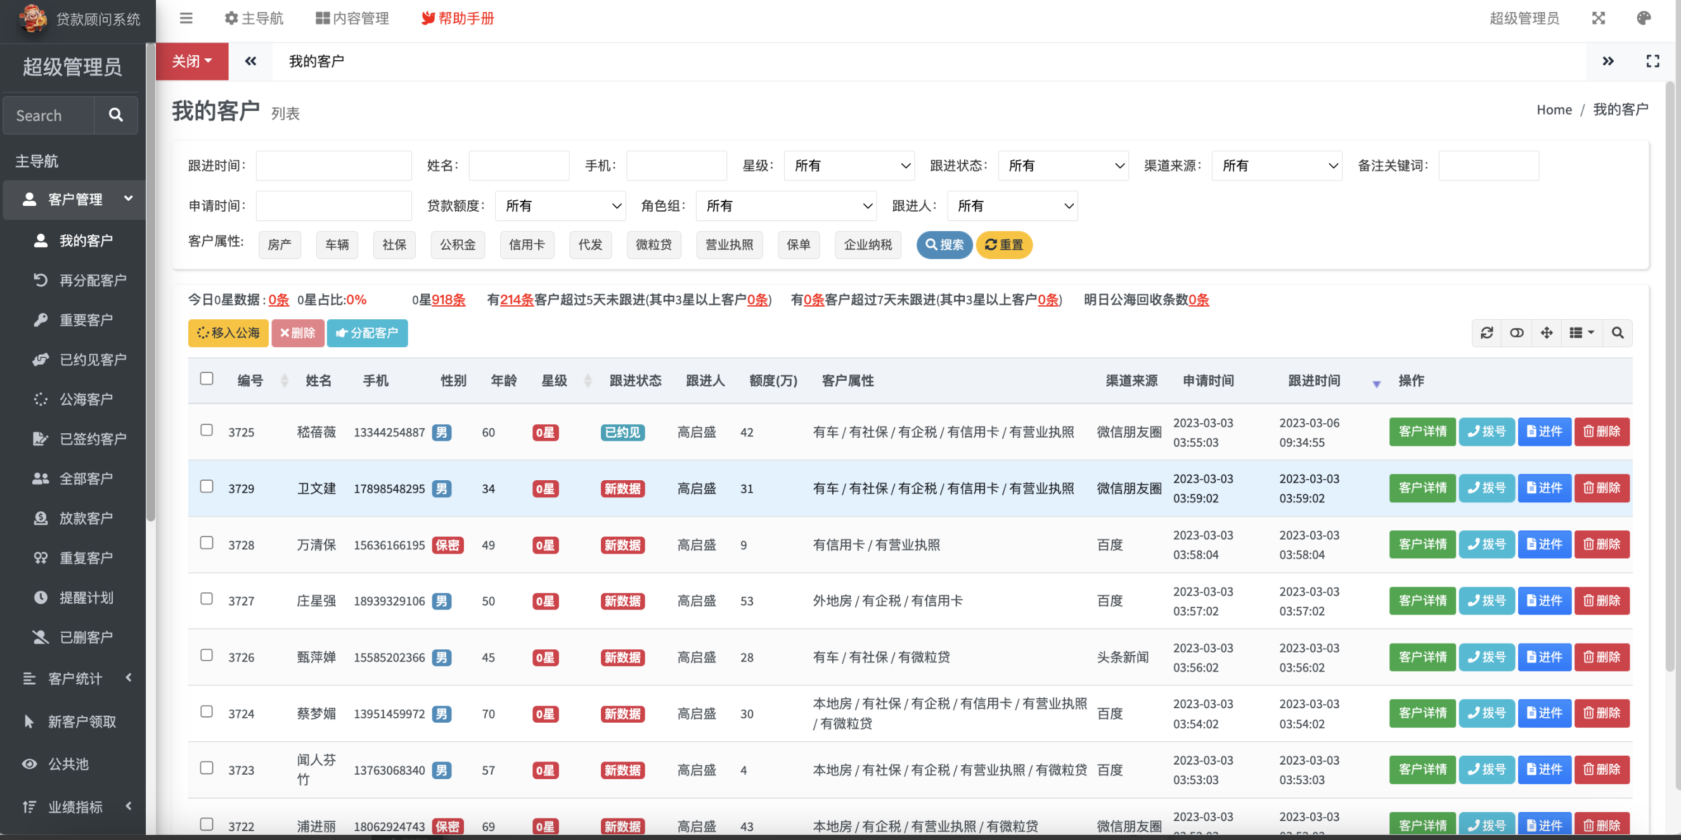Click the 姓名 filter input field
Screen dimensions: 1681x840
(x=518, y=165)
